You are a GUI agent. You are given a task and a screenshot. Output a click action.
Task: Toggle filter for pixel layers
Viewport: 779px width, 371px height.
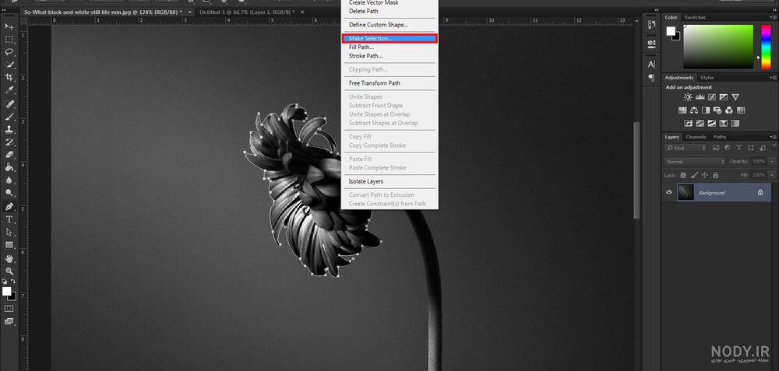[716, 148]
